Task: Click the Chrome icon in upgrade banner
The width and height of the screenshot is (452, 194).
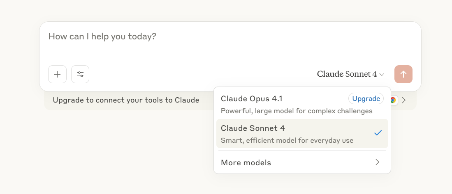Action: (x=393, y=100)
